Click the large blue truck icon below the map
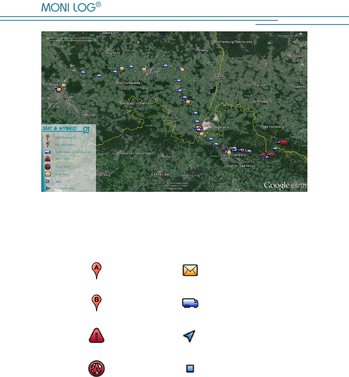The image size is (349, 377). click(x=190, y=303)
